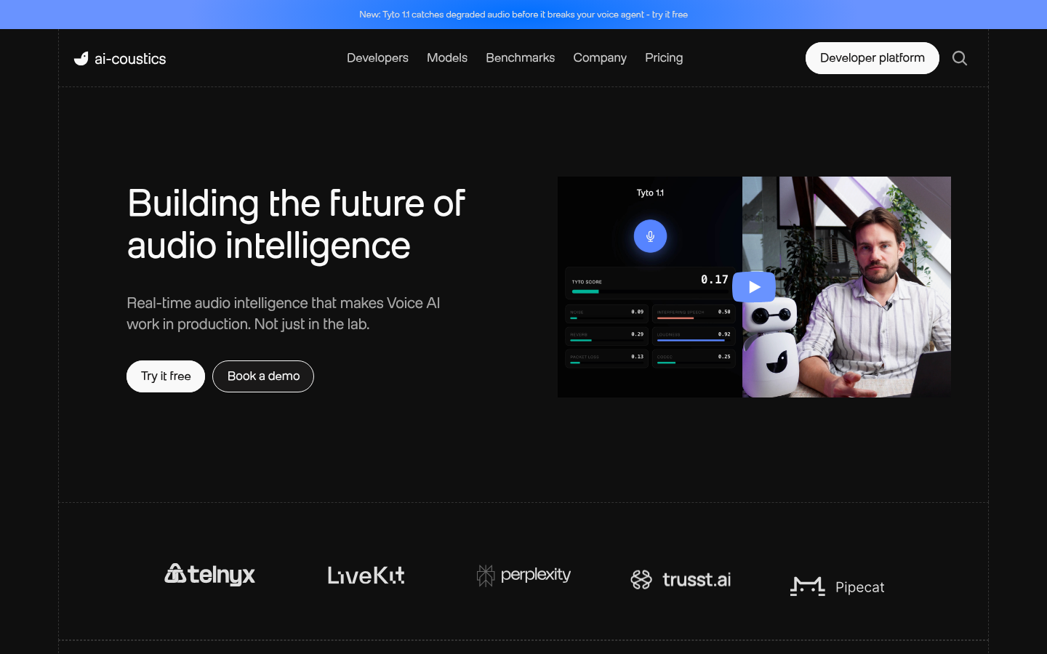The image size is (1047, 654).
Task: Open the search icon in the header
Action: (960, 58)
